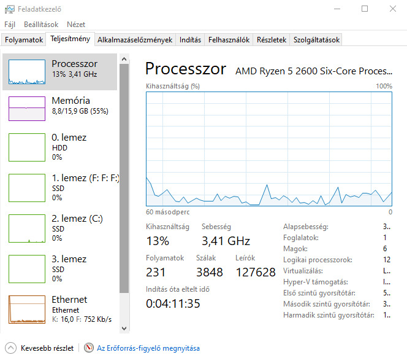Select 2. lemez (C:) SSD graph
Screen dimensions: 407x363
pos(27,228)
